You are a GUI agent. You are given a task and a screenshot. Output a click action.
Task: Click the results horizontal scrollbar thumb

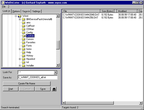click(x=90, y=103)
